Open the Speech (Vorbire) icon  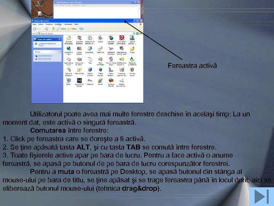click(x=100, y=80)
